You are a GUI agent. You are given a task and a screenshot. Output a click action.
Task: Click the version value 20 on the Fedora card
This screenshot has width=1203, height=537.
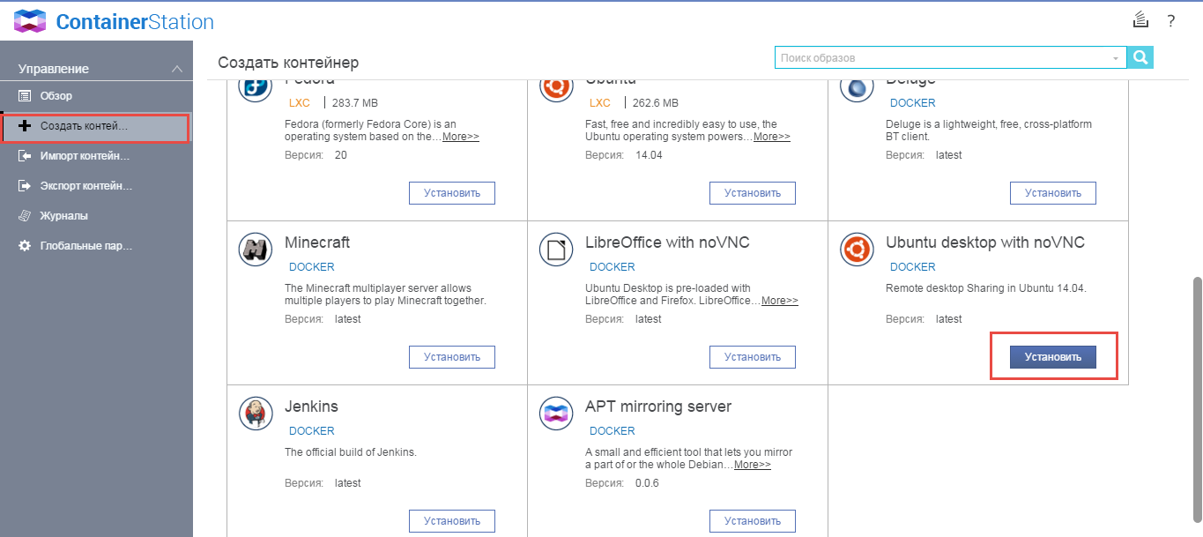(341, 155)
